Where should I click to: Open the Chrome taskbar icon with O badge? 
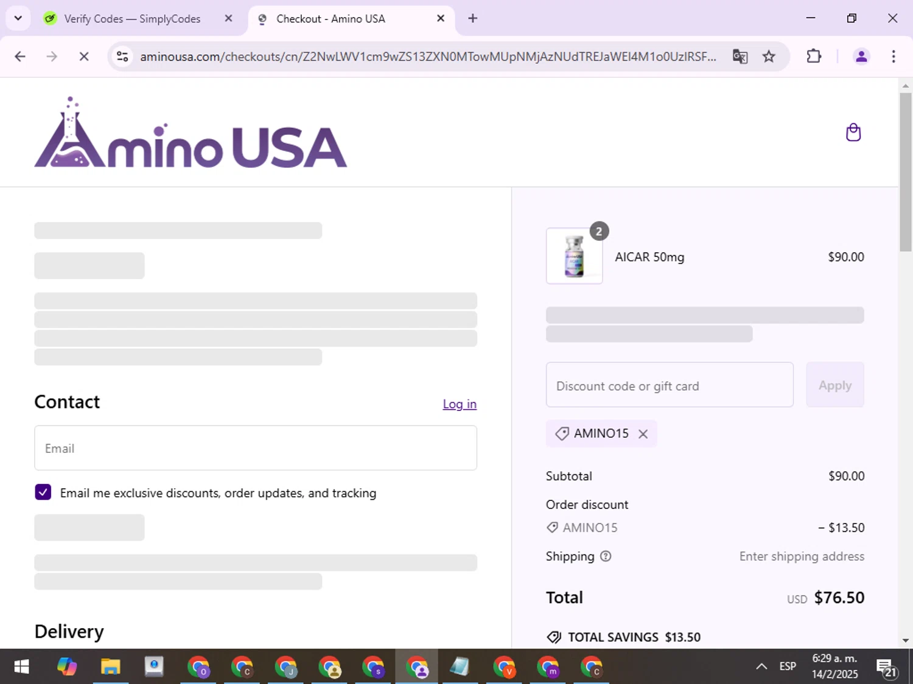tap(198, 667)
